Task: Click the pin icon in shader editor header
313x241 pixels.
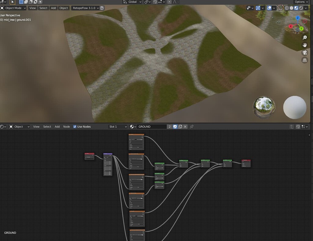Action: [192, 126]
